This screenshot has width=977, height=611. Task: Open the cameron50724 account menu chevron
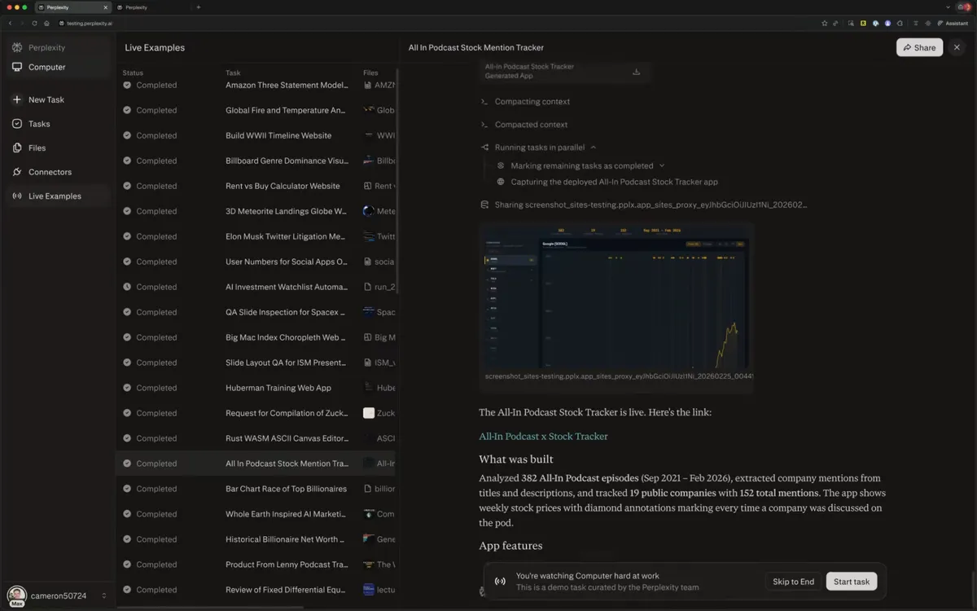click(104, 596)
